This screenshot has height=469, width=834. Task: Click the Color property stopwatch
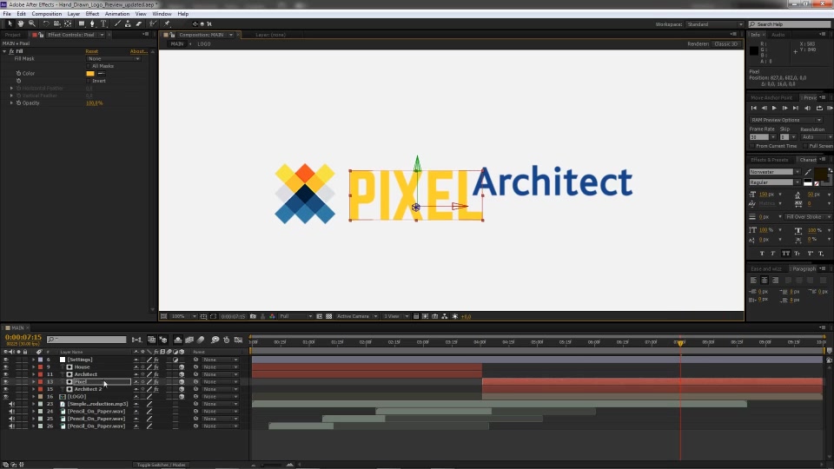(x=18, y=73)
